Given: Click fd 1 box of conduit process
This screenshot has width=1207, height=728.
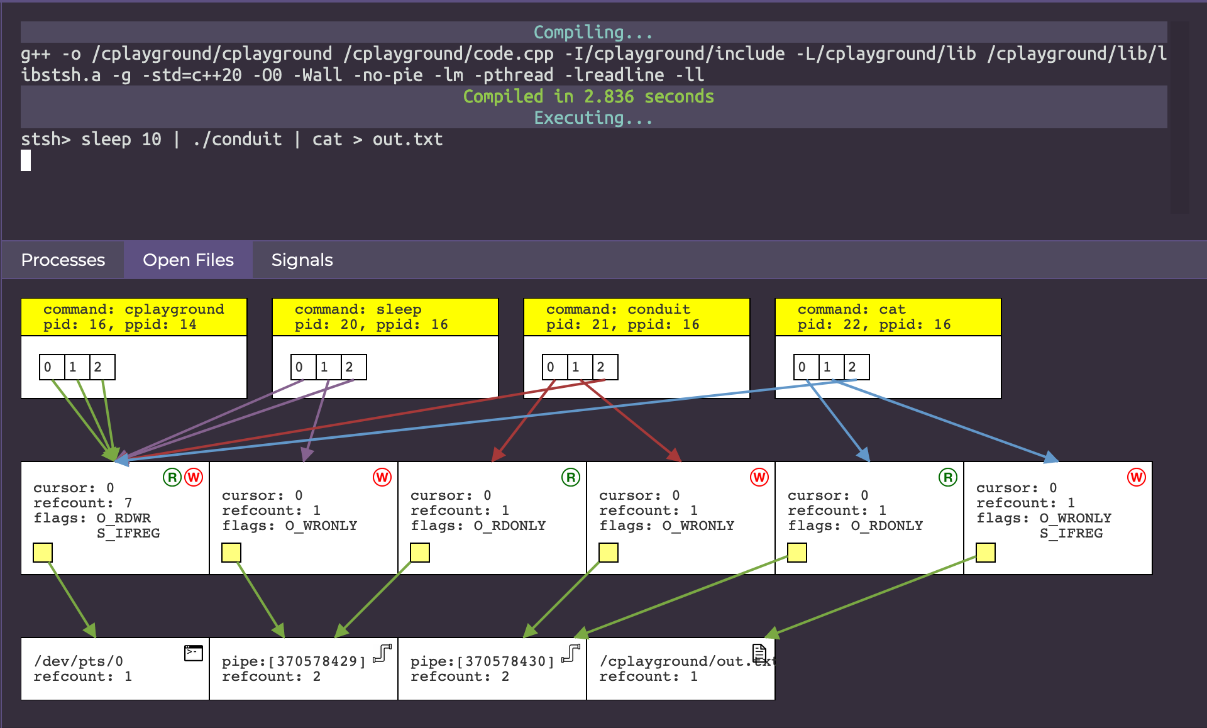Looking at the screenshot, I should pos(580,367).
